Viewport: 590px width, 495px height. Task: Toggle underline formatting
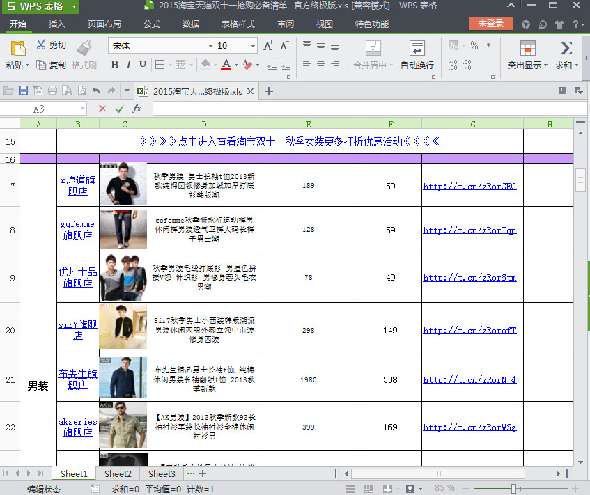click(x=143, y=65)
